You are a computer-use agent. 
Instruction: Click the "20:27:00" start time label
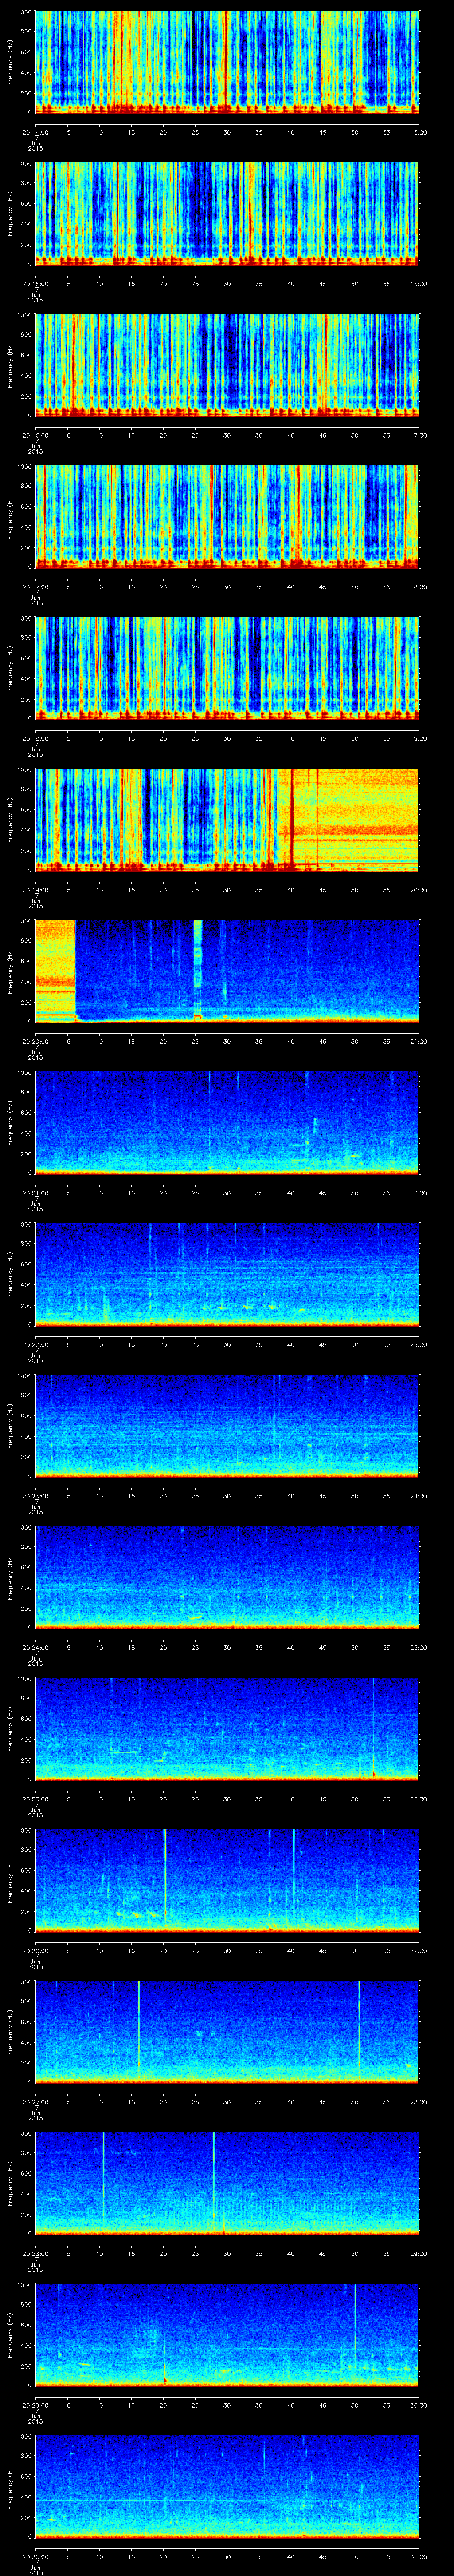pyautogui.click(x=36, y=2102)
